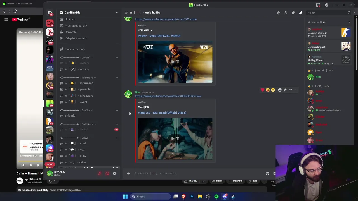The width and height of the screenshot is (358, 201).
Task: React with red heart on Ben's message
Action: pyautogui.click(x=262, y=90)
